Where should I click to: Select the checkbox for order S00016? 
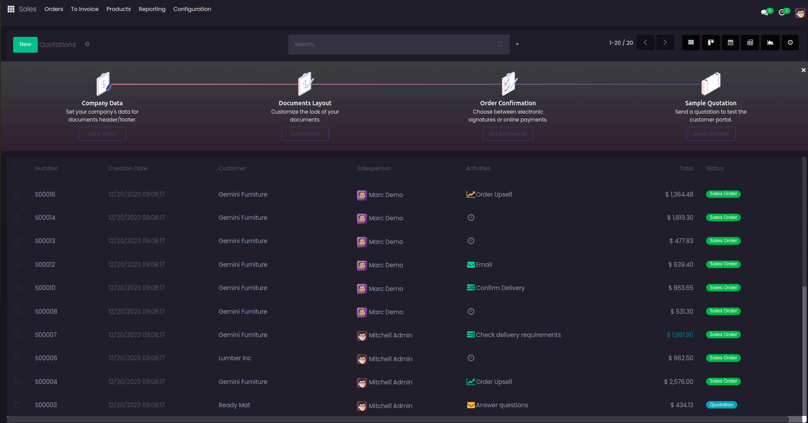[17, 194]
